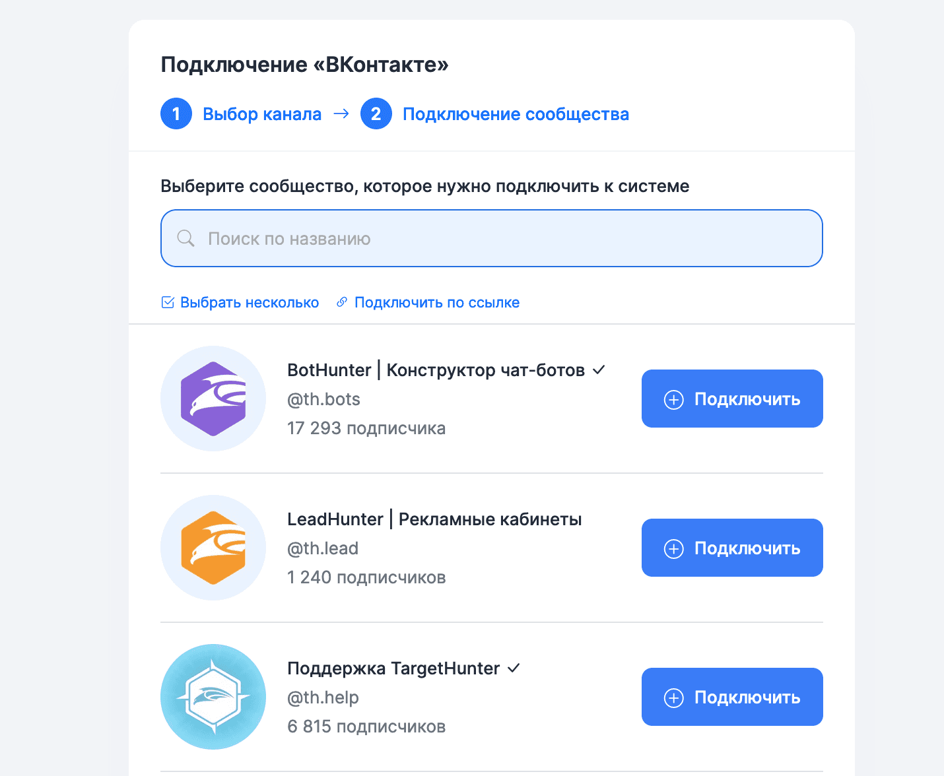Open "Подключение сообщества" step
The height and width of the screenshot is (776, 944).
click(516, 114)
